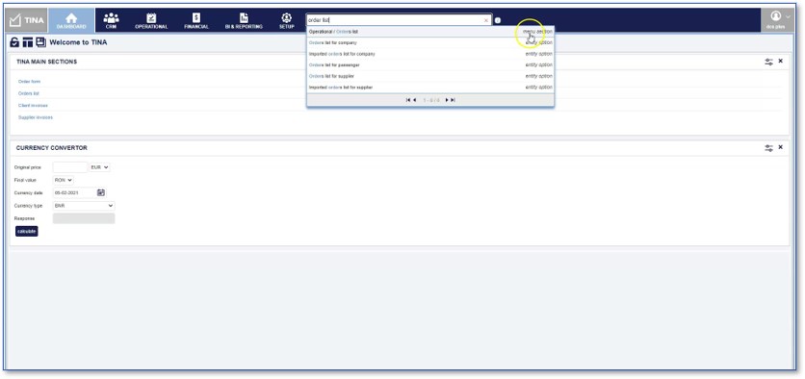805x379 pixels.
Task: Select the Operational / Orders list search result
Action: tap(430, 32)
